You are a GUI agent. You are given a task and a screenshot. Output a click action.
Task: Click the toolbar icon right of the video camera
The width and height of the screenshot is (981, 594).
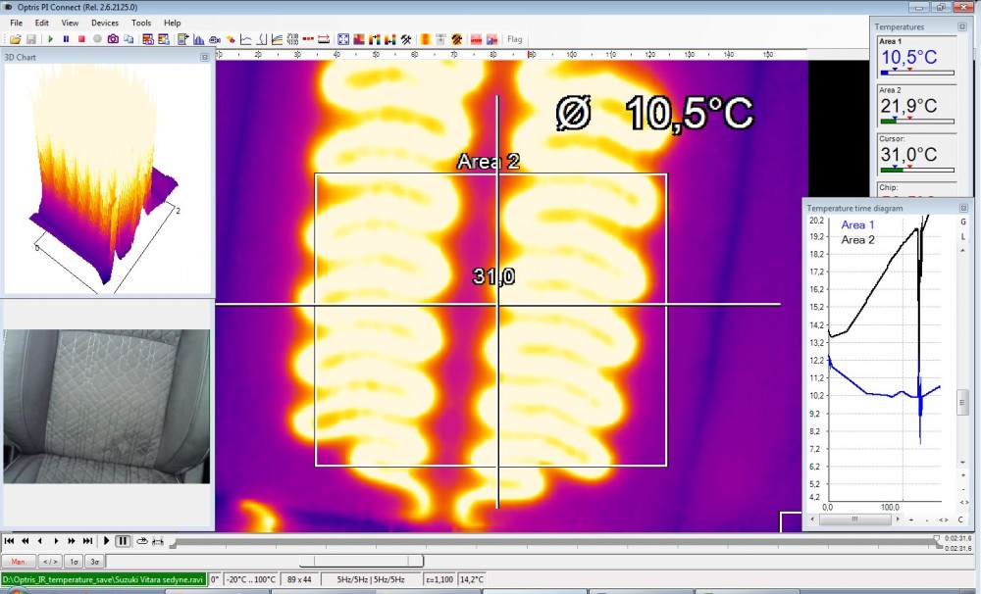[x=231, y=39]
